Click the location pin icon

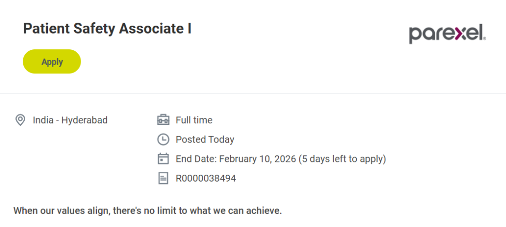pyautogui.click(x=20, y=120)
